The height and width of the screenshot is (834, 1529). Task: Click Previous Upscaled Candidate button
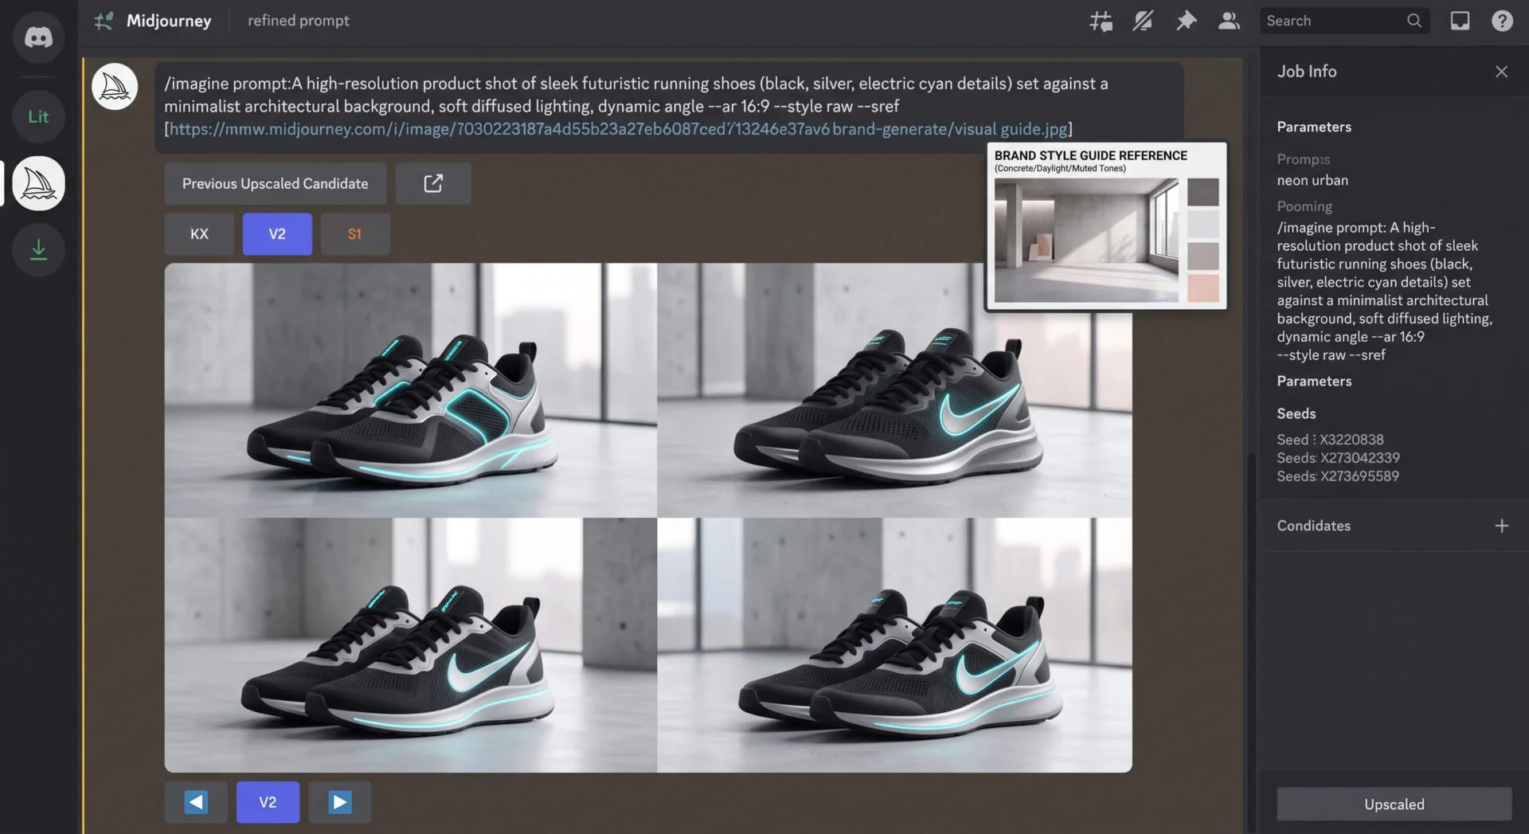pos(275,183)
